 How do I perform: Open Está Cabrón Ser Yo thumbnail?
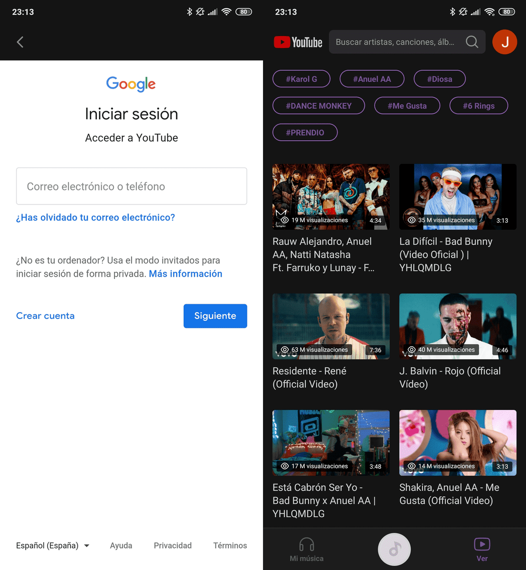click(331, 443)
